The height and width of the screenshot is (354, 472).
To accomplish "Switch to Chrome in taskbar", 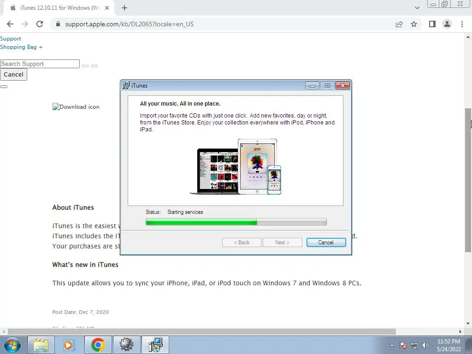I will point(98,345).
